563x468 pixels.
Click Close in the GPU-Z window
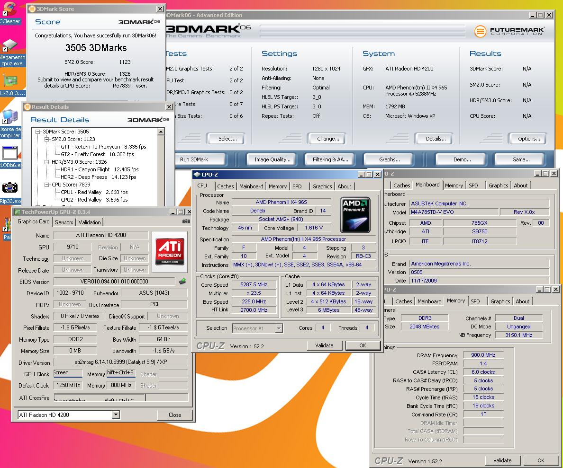point(175,415)
